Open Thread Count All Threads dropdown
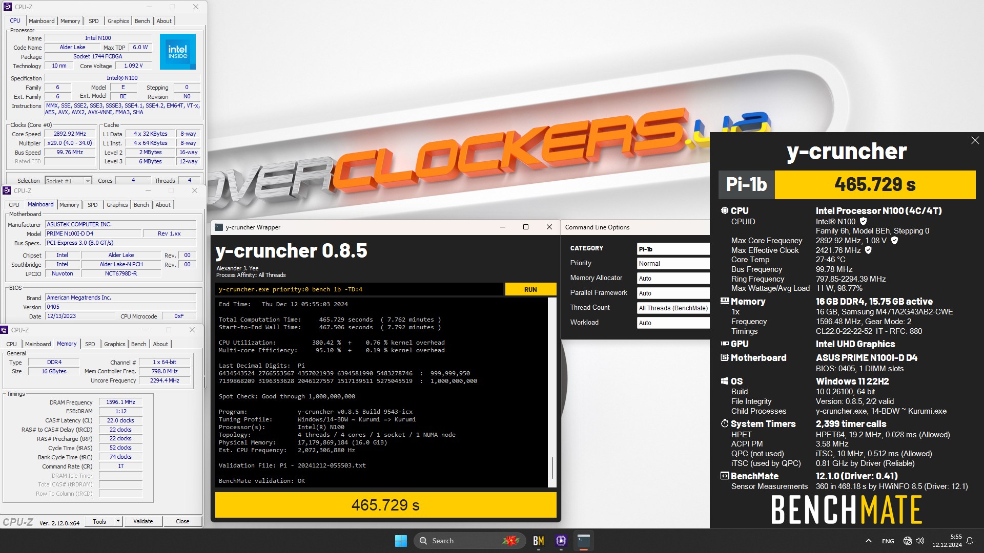The width and height of the screenshot is (984, 553). (x=673, y=308)
